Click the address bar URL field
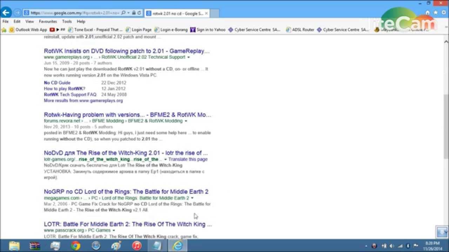Image resolution: width=449 pixels, height=252 pixels. 75,13
